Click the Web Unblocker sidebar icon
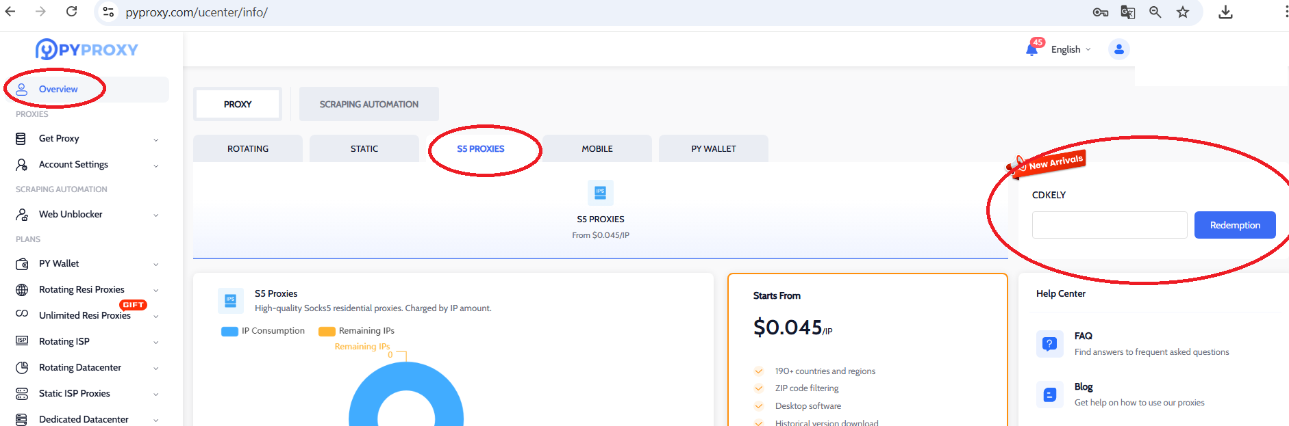Viewport: 1289px width, 426px height. click(x=22, y=215)
